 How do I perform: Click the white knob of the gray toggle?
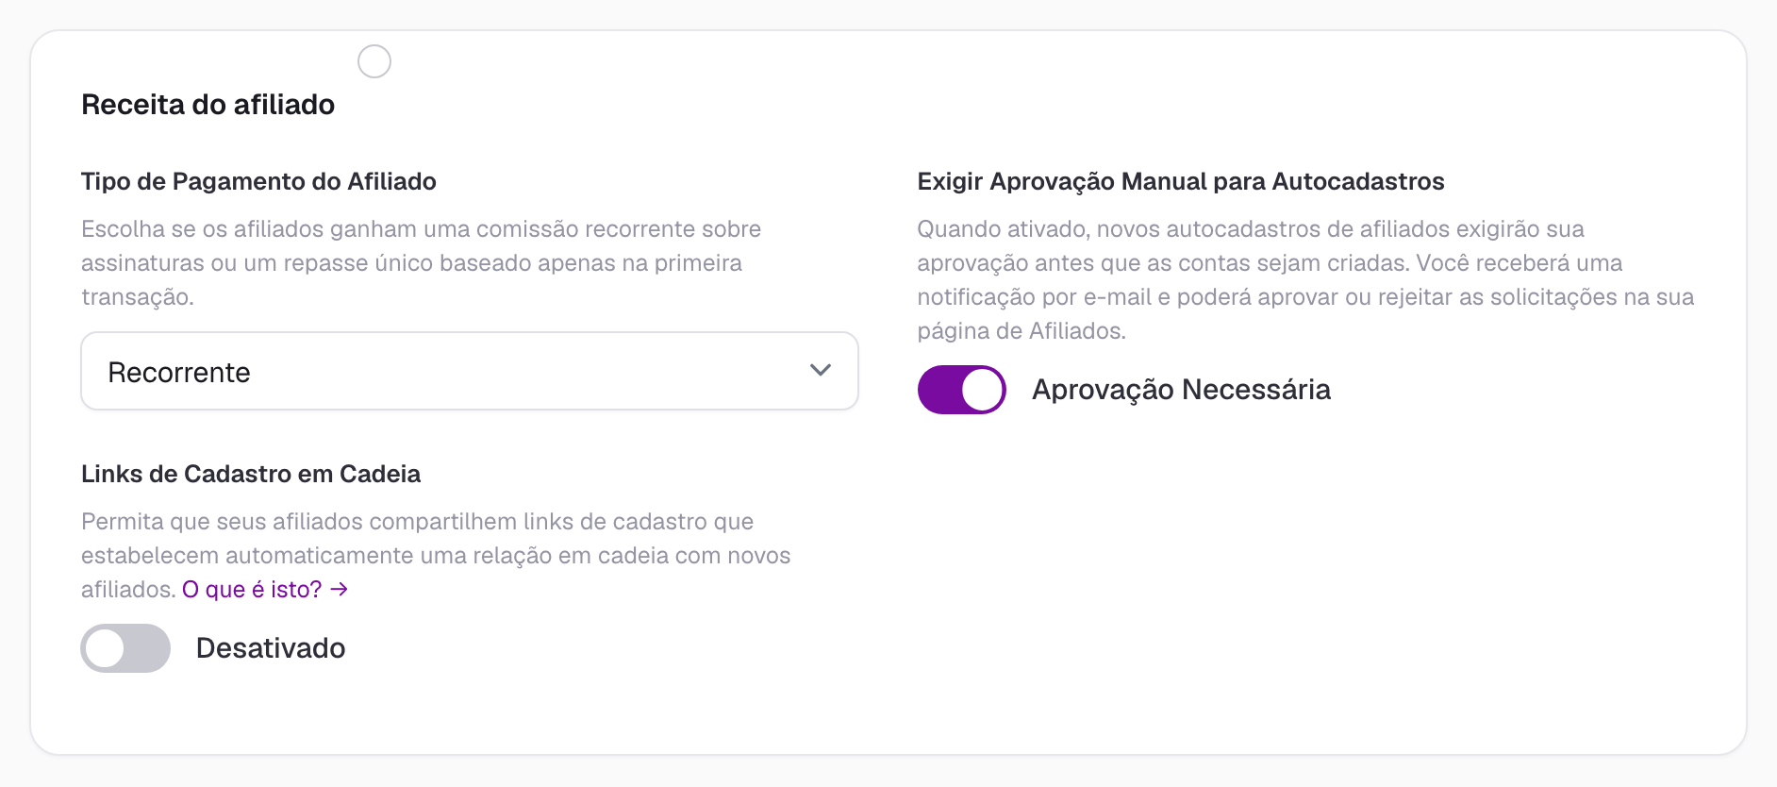[106, 648]
